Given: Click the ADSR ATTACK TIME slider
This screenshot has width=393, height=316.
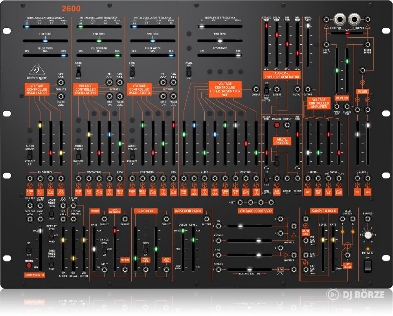Looking at the screenshot, I should click(266, 44).
